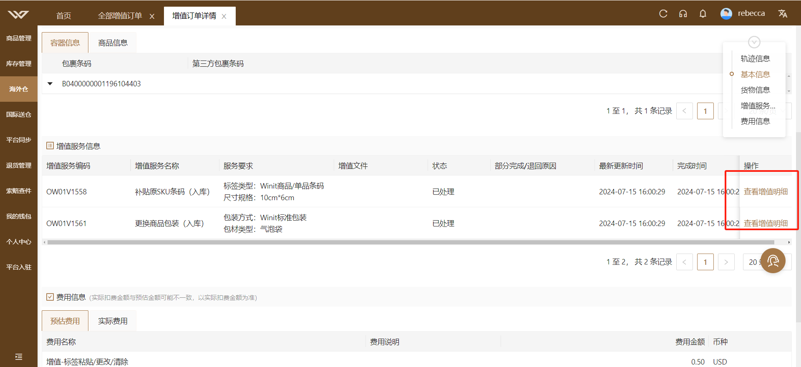Click right arrow of the horizontal scrollbar

coord(789,242)
